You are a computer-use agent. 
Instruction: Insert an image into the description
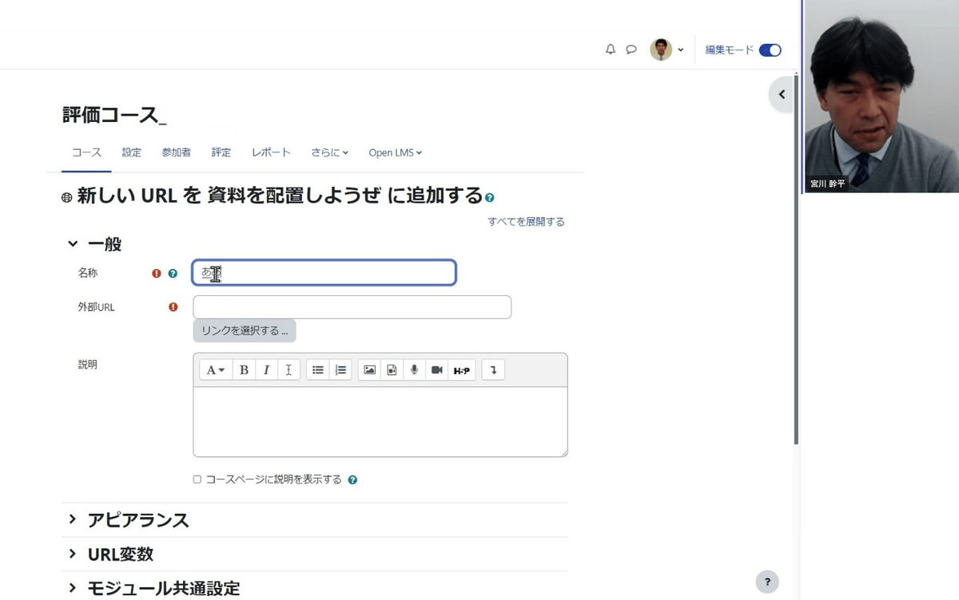(369, 370)
